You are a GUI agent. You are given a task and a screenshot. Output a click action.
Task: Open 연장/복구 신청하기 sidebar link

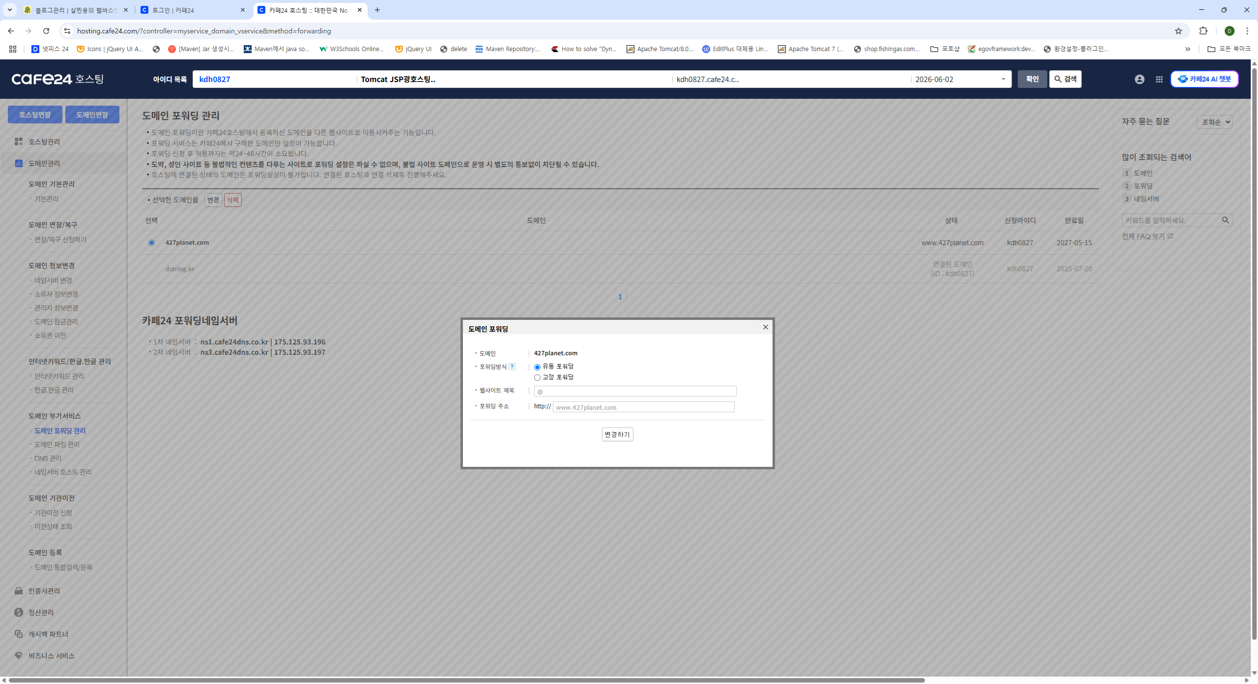[60, 240]
